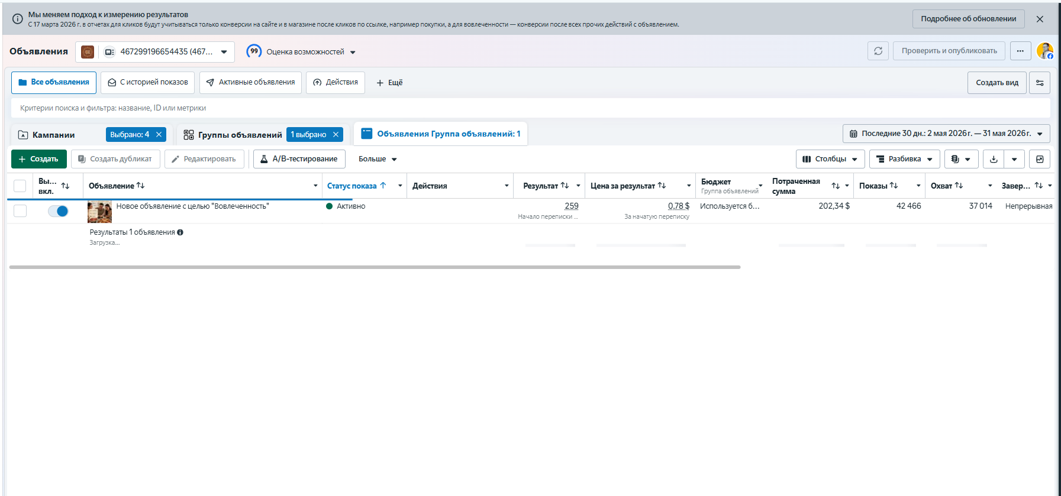This screenshot has height=496, width=1061.
Task: Switch to the Had delivery view
Action: point(148,82)
